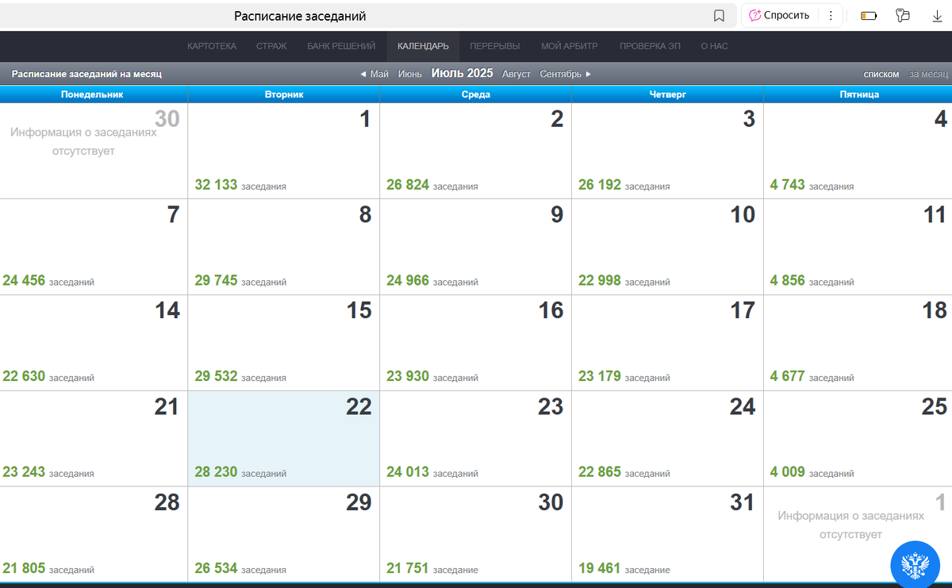Screen dimensions: 952x588
Task: Open highlighted July 22 with 28 230 заседаний
Action: click(284, 439)
